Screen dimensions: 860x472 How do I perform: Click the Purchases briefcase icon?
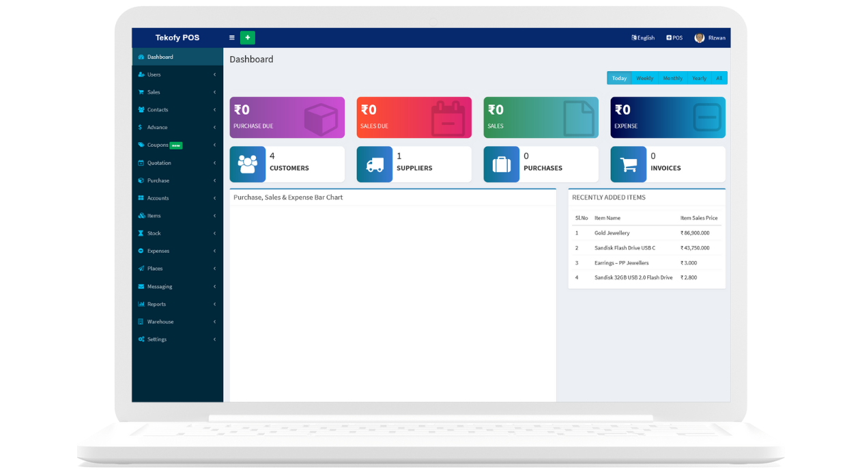point(501,165)
